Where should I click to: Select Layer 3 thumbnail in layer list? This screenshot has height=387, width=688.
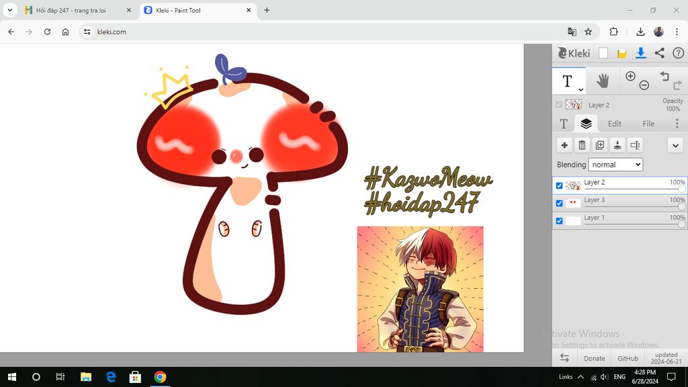[x=573, y=203]
